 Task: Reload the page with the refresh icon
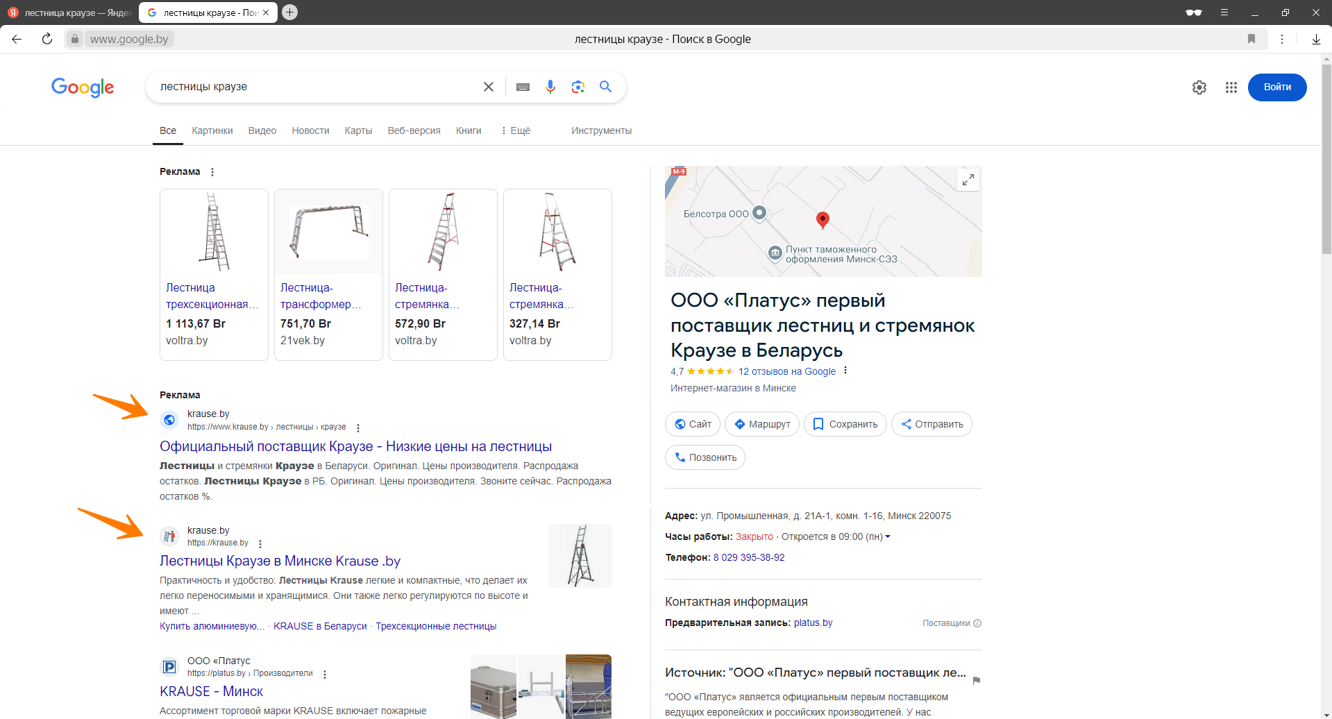point(47,39)
